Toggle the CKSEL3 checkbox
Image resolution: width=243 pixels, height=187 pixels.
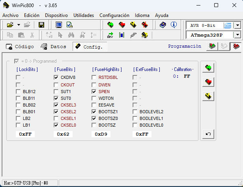pos(56,105)
